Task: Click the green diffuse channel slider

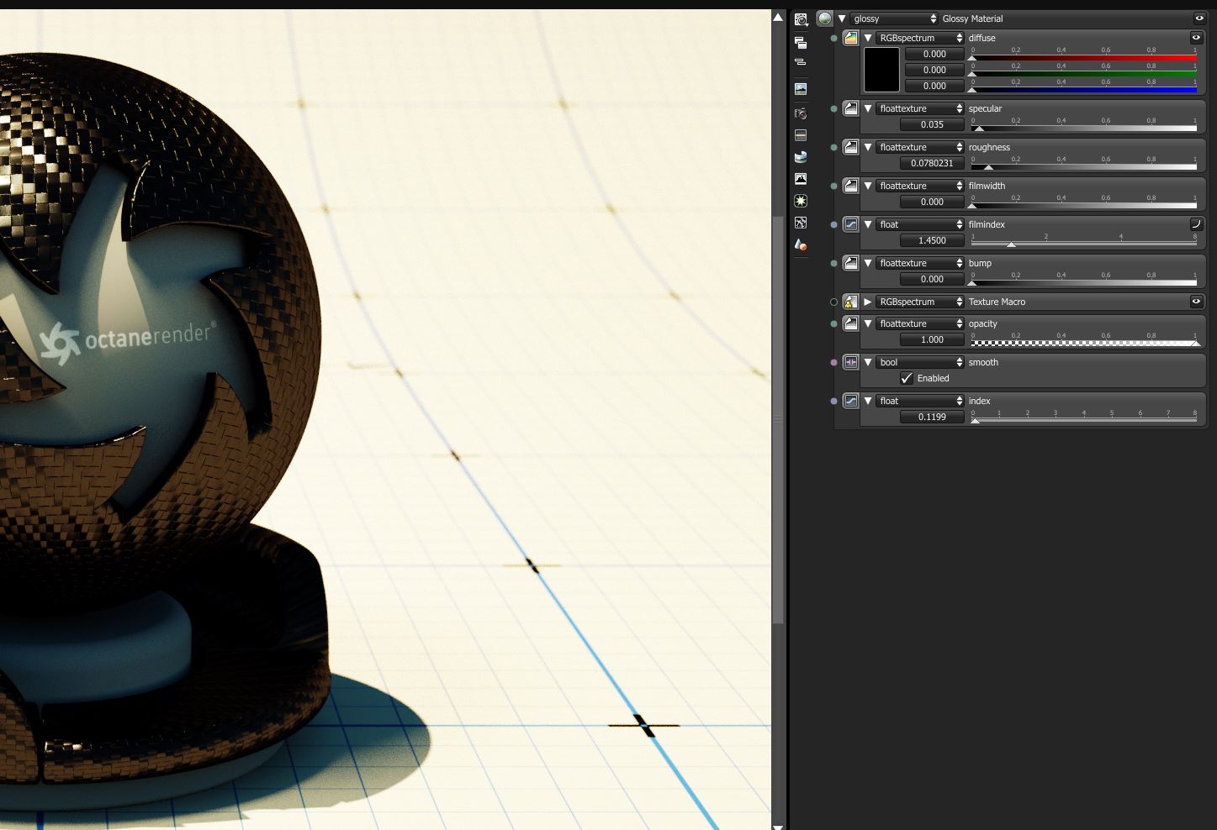Action: (x=1084, y=74)
